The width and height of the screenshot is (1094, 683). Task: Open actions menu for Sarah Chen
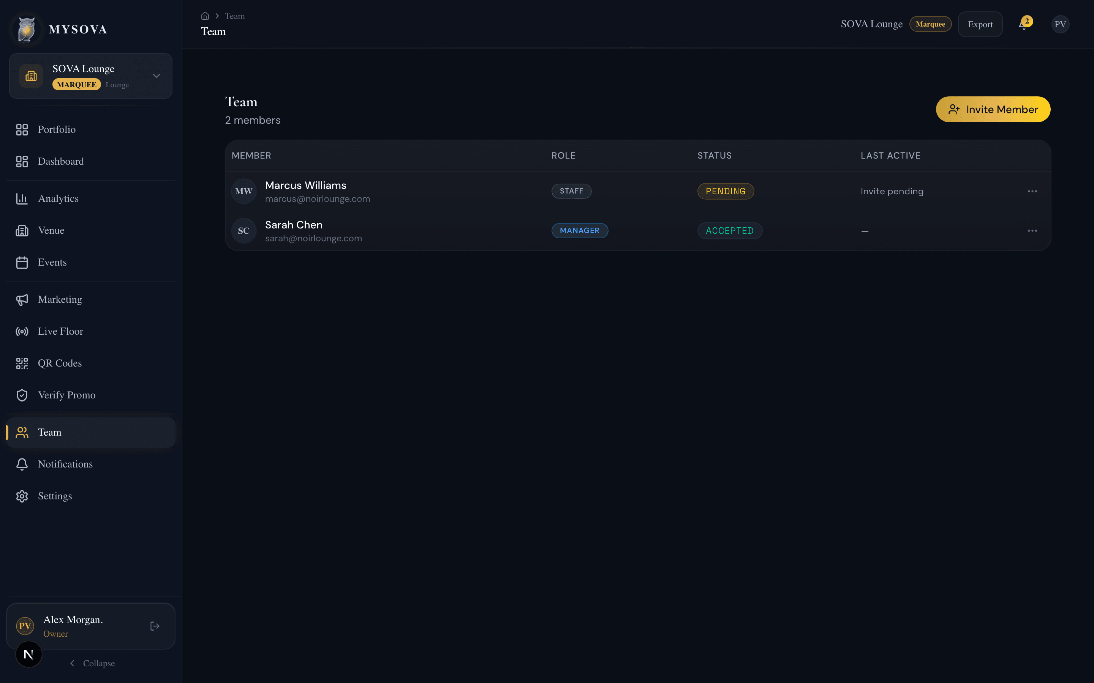[1032, 230]
